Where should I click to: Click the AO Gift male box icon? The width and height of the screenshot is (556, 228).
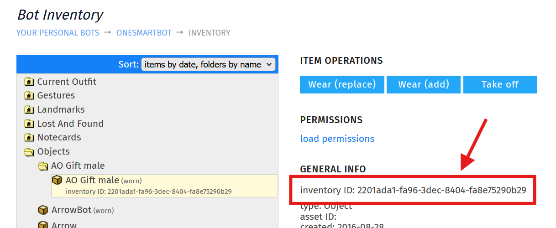point(57,181)
